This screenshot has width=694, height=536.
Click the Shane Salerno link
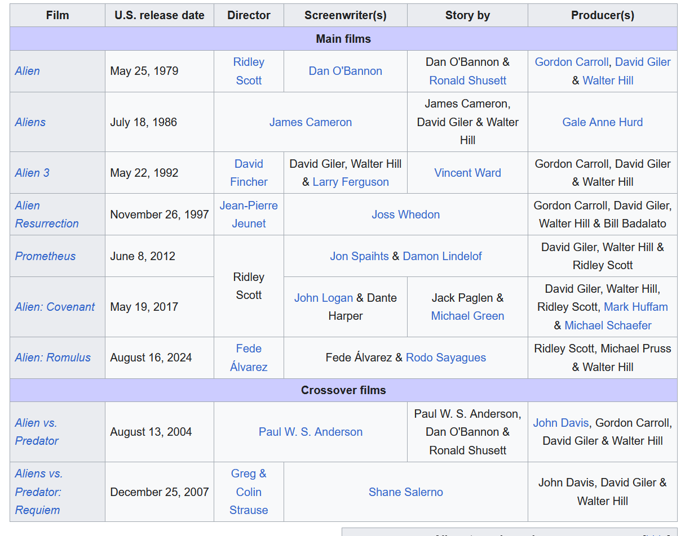pyautogui.click(x=405, y=492)
